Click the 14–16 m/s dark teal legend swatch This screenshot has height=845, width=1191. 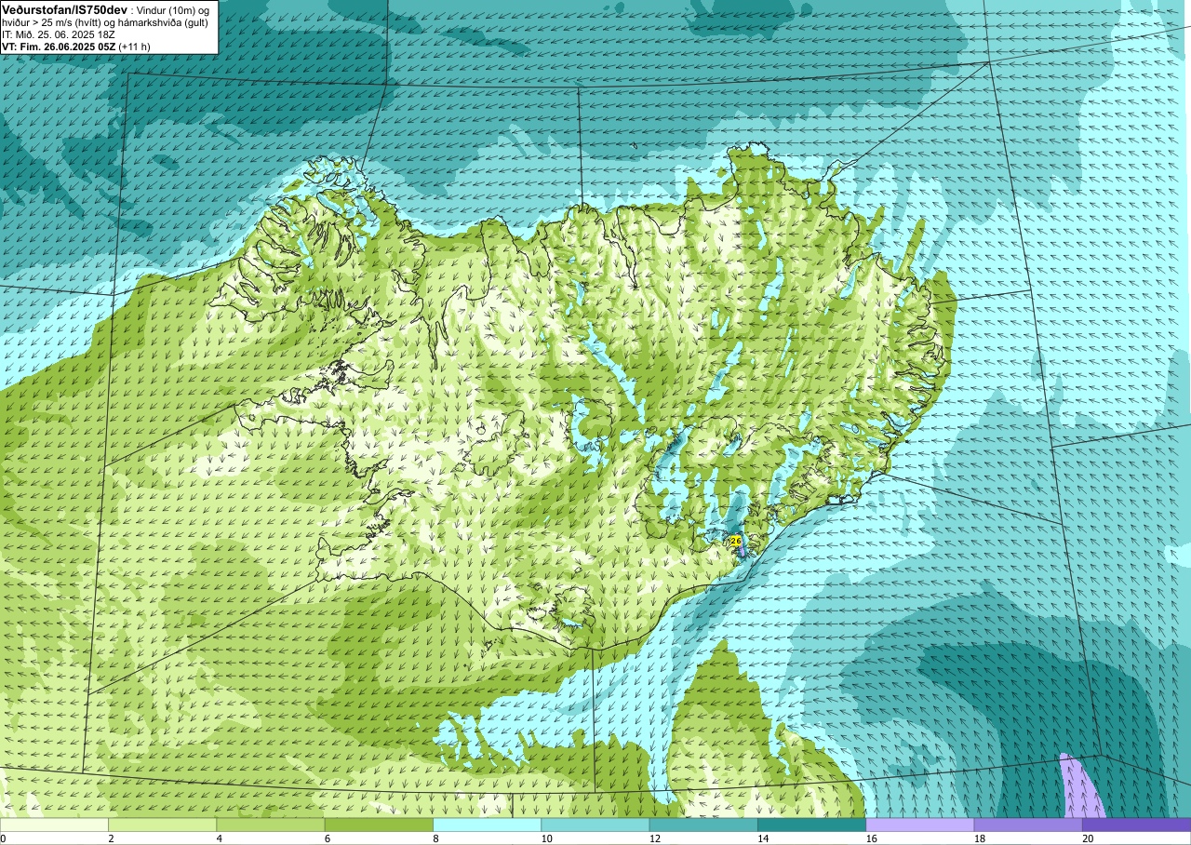pyautogui.click(x=812, y=825)
